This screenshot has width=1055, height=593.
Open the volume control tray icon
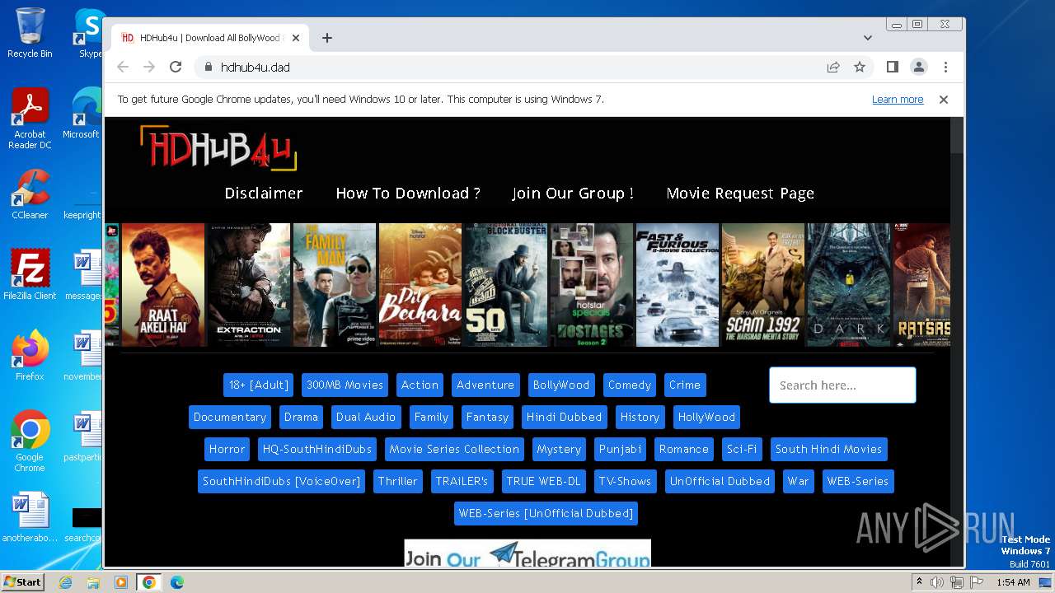(938, 582)
